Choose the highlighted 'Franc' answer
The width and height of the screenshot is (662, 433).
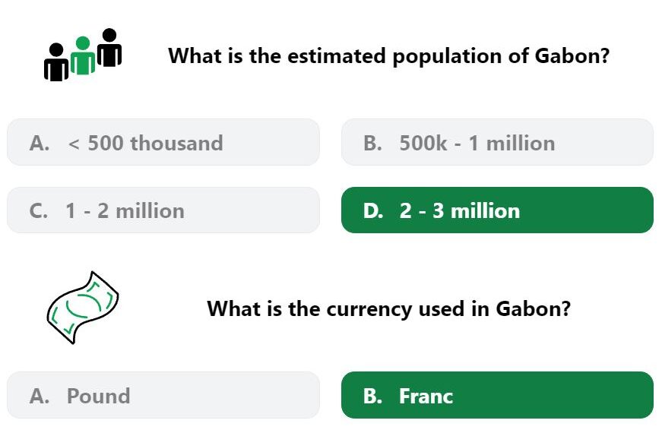coord(497,395)
